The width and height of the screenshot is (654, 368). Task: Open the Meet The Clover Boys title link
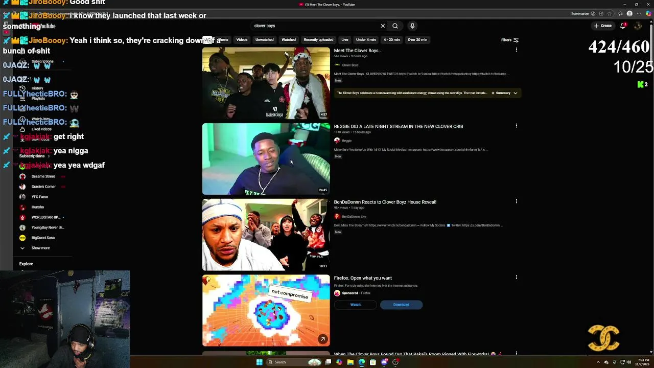pos(357,51)
